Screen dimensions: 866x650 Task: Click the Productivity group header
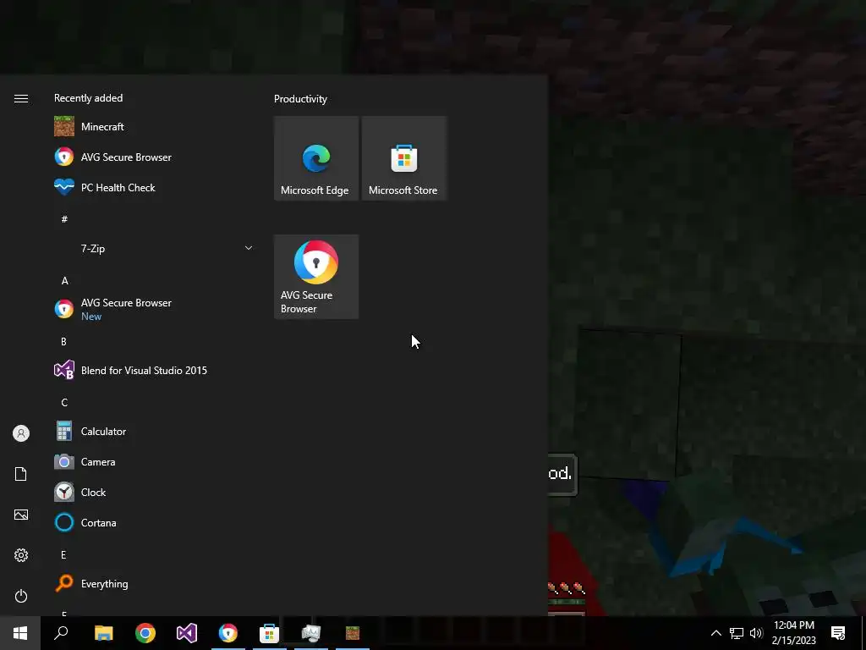[x=300, y=99]
